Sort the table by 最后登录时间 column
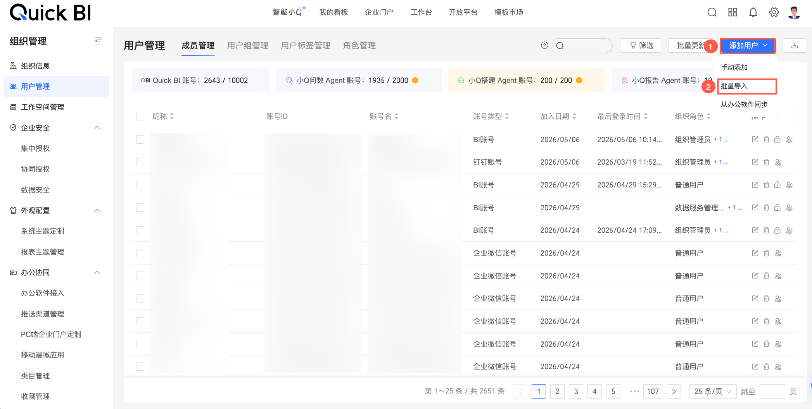The image size is (812, 409). point(646,116)
